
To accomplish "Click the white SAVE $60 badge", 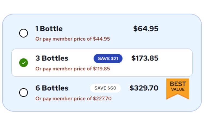I will point(106,88).
